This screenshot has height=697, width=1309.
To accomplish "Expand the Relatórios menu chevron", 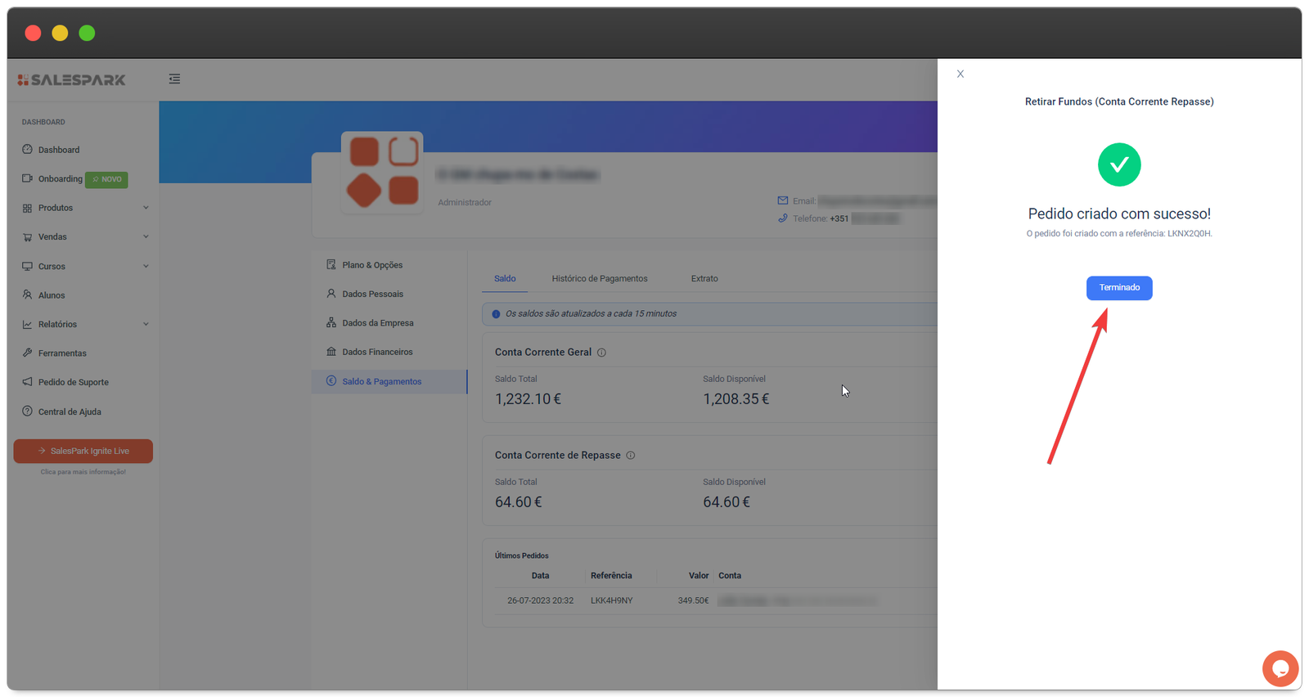I will [x=146, y=324].
